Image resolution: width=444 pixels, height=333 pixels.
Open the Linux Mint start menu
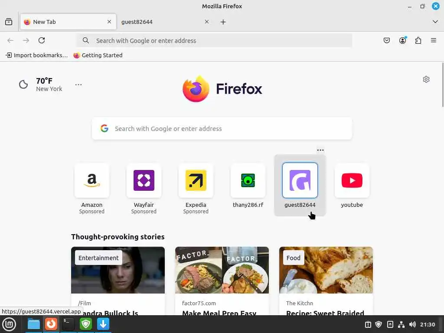coord(9,324)
